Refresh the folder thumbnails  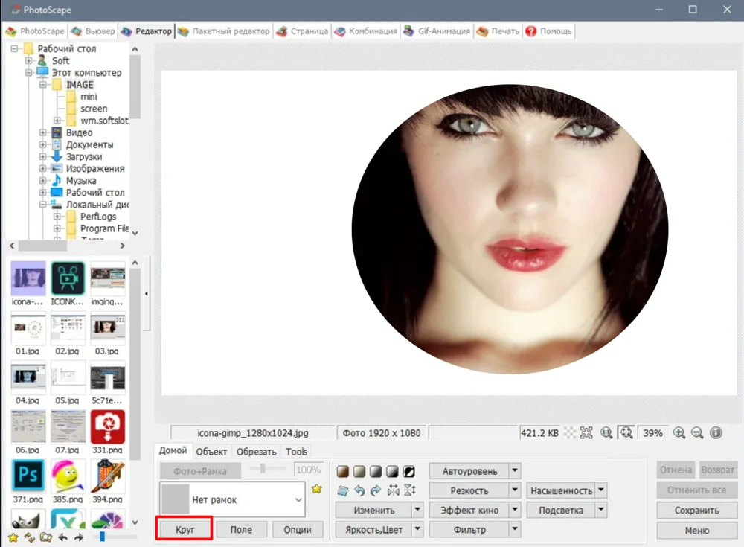click(30, 537)
